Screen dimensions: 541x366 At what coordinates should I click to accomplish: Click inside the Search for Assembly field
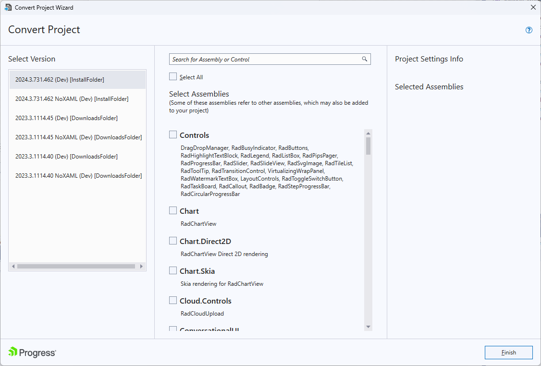click(x=264, y=59)
